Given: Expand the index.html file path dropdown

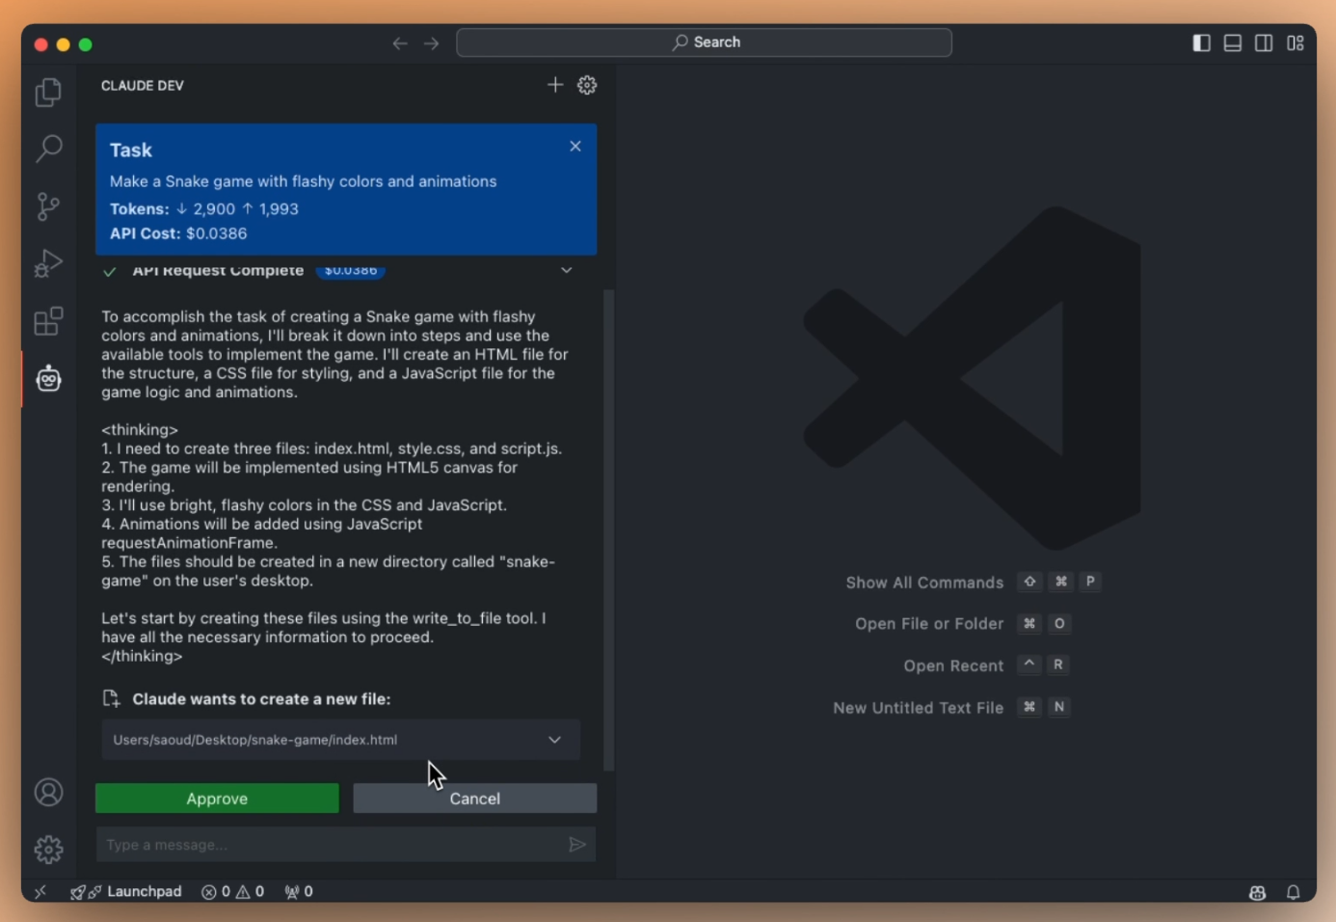Looking at the screenshot, I should pos(554,740).
